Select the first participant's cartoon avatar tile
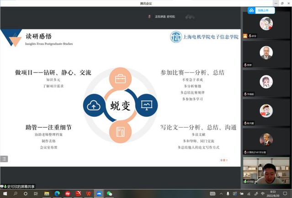The width and height of the screenshot is (292, 198). point(266,24)
